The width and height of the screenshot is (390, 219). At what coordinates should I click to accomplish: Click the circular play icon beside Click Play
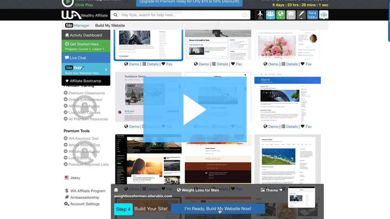point(67,3)
